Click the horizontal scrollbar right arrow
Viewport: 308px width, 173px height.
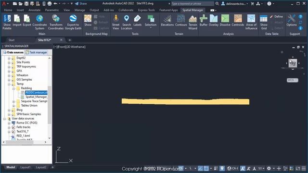pyautogui.click(x=45, y=142)
